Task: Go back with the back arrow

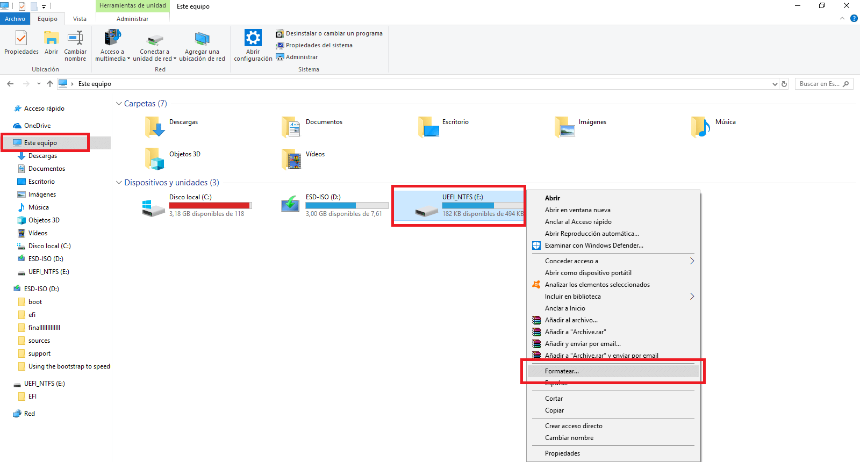Action: coord(10,84)
